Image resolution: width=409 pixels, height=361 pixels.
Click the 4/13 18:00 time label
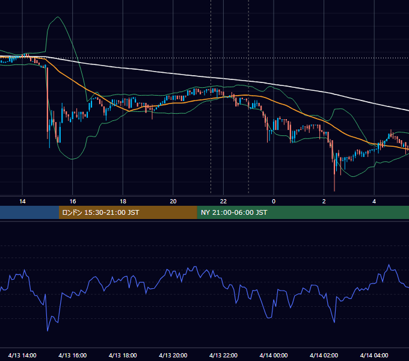pyautogui.click(x=123, y=355)
